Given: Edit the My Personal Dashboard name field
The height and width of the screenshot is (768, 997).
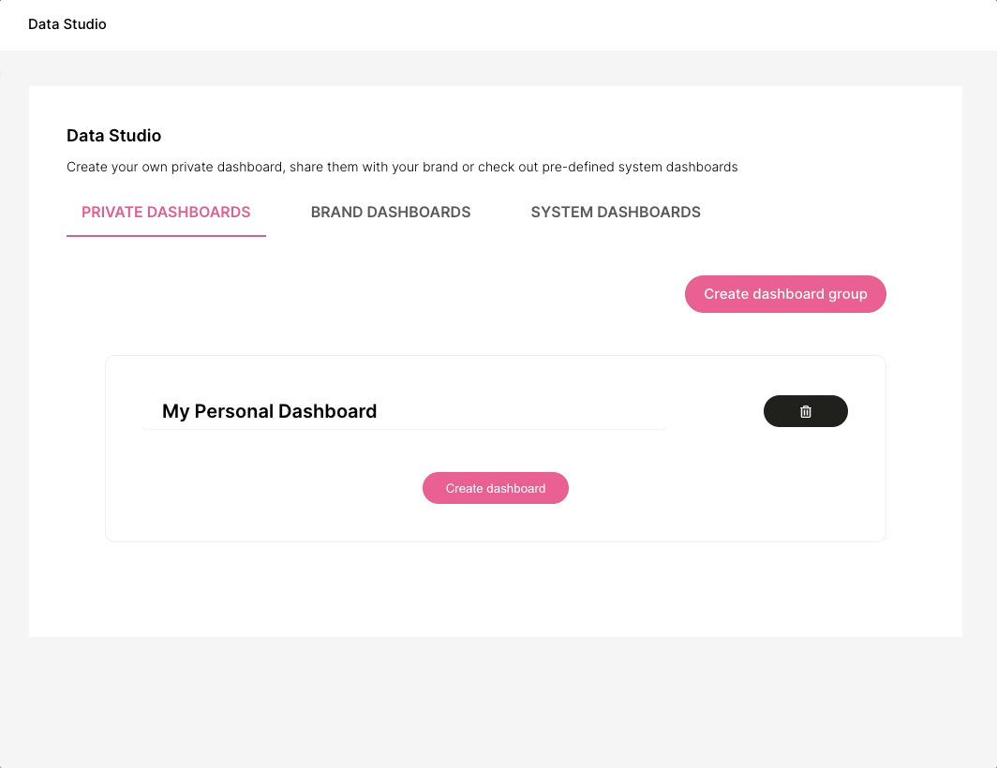Looking at the screenshot, I should (406, 411).
